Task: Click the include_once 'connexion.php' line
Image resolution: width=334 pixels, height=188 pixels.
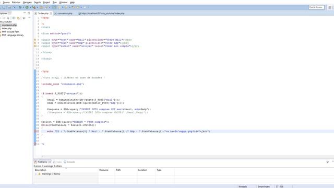Action: [x=63, y=84]
